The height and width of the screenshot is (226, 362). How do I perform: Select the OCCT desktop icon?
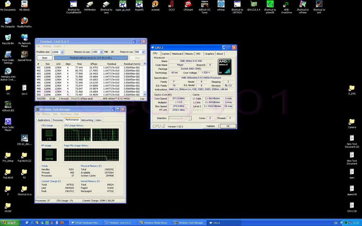(172, 6)
